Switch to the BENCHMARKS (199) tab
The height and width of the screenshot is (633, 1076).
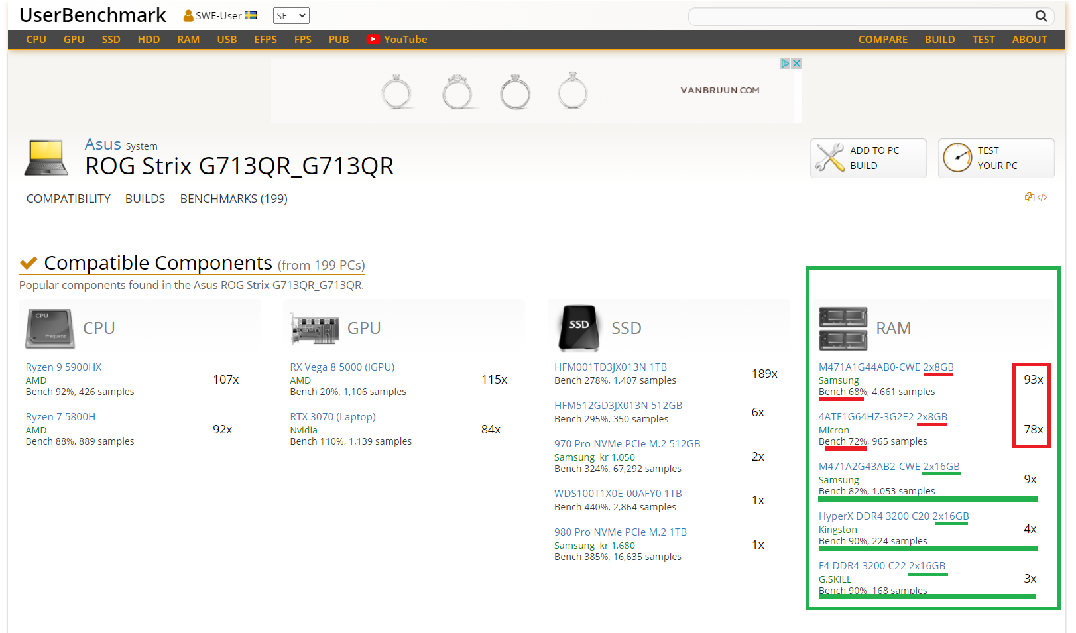coord(234,199)
